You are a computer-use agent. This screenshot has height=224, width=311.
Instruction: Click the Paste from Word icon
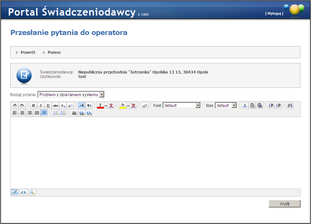(x=260, y=106)
